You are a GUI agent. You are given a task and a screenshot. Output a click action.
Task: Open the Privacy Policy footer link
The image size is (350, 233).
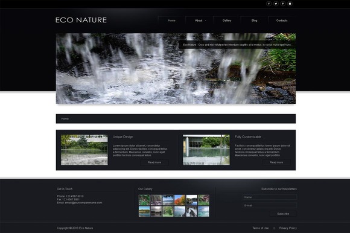tap(288, 228)
